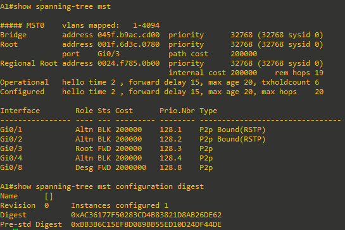
Task: Click the 128.1 priority number
Action: click(170, 130)
